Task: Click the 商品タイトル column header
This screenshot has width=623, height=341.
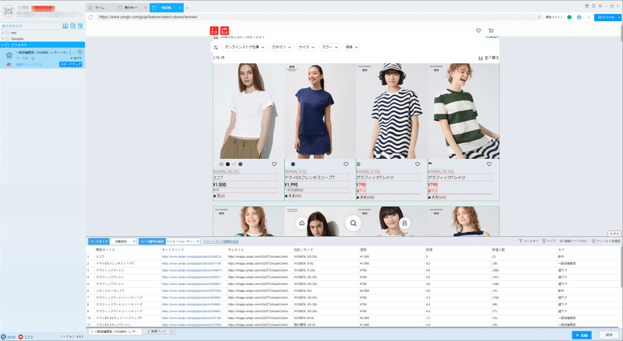Action: [105, 250]
